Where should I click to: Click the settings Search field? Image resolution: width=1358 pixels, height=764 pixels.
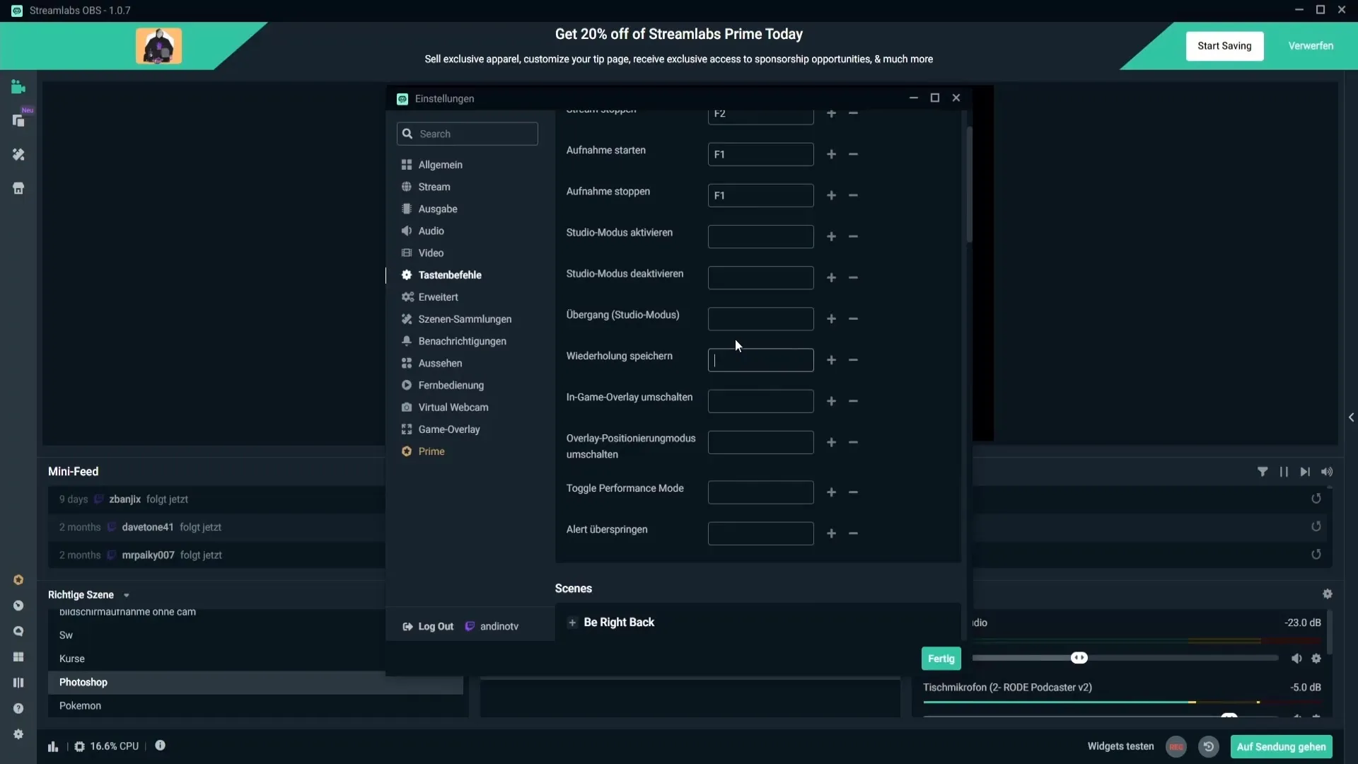467,134
